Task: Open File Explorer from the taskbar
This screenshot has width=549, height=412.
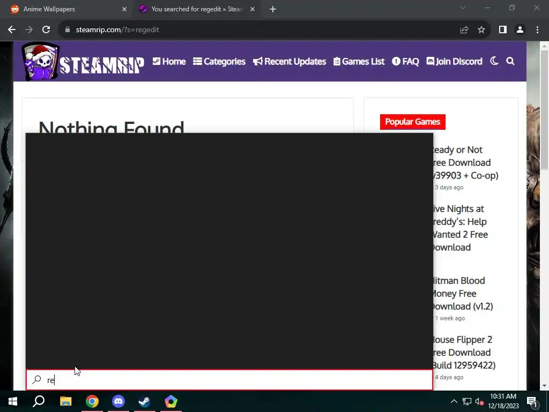Action: tap(65, 401)
